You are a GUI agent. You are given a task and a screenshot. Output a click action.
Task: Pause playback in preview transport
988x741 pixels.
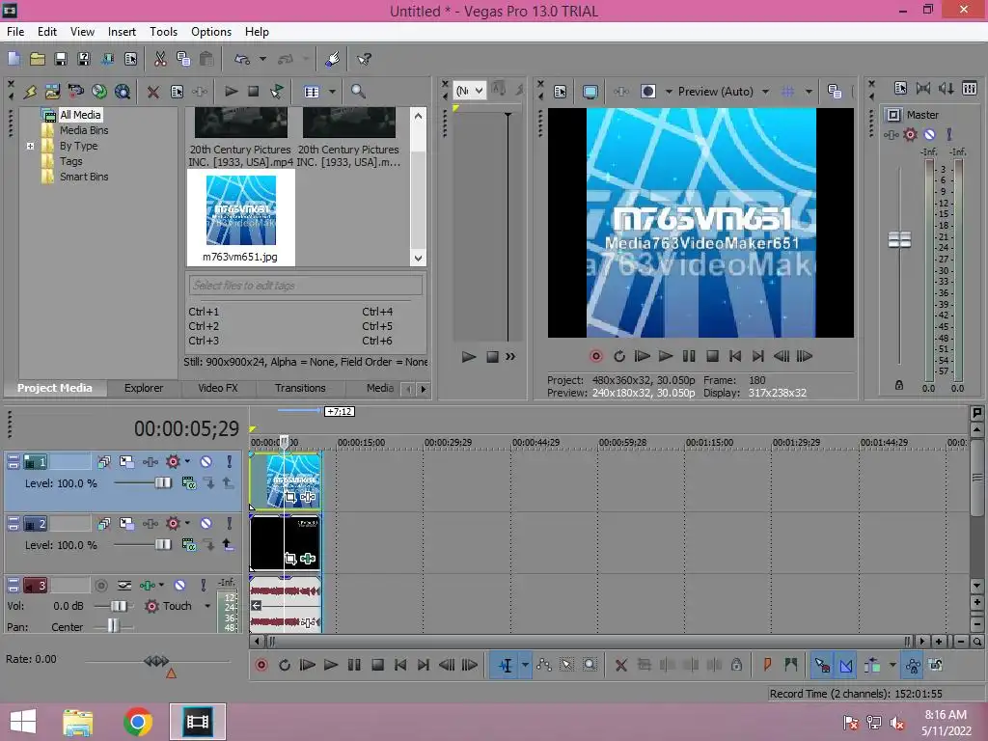point(689,357)
